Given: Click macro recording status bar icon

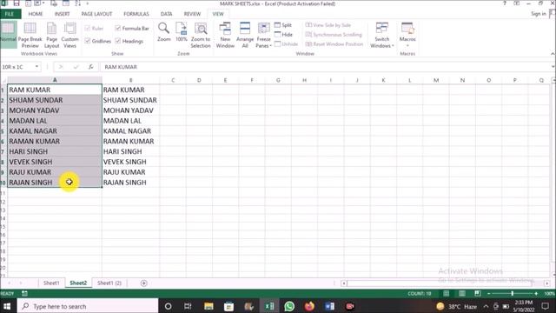Looking at the screenshot, I should point(24,294).
